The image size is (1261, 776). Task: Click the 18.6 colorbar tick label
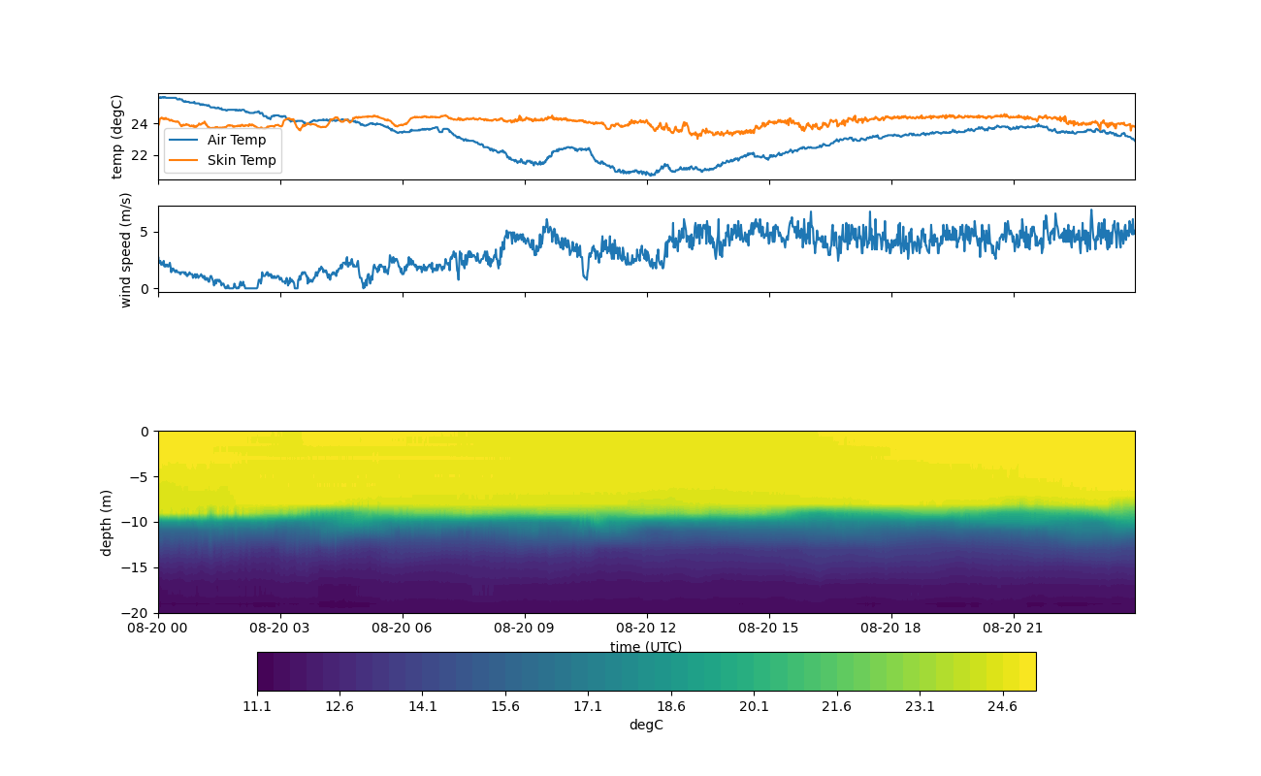pyautogui.click(x=671, y=707)
